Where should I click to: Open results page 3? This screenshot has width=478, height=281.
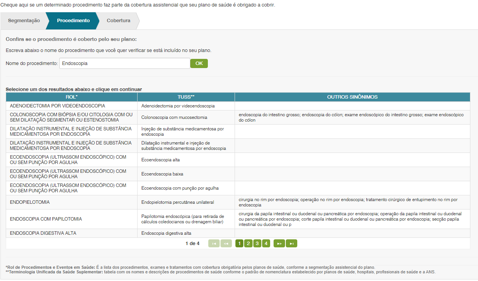point(257,244)
